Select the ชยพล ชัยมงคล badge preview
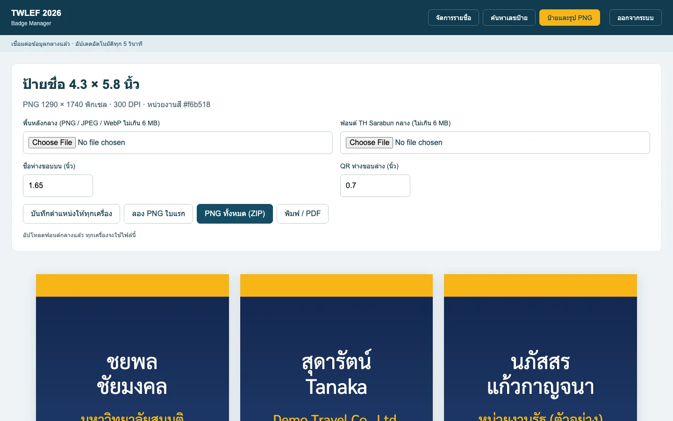Viewport: 673px width, 421px height. pos(132,348)
